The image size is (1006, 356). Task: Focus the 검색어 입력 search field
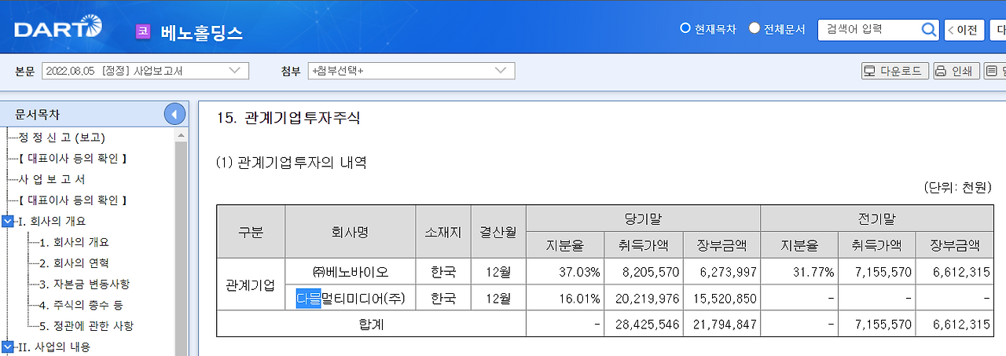[x=868, y=30]
